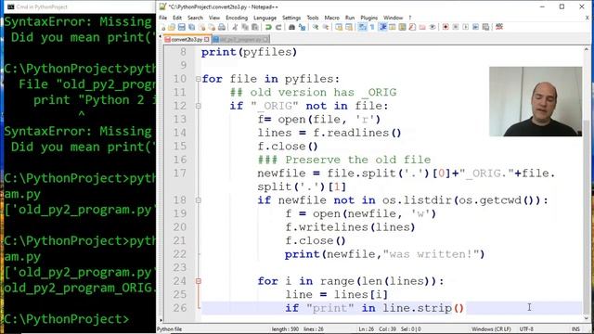Open the Search menu
594x334 pixels.
point(195,18)
